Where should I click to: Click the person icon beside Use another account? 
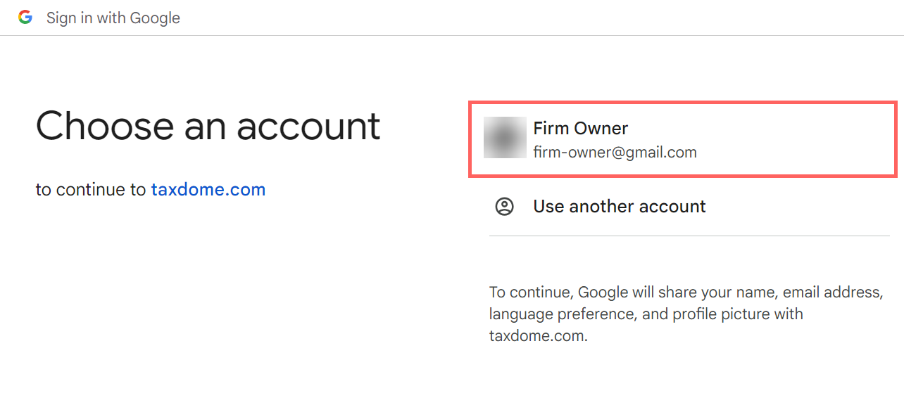point(505,207)
